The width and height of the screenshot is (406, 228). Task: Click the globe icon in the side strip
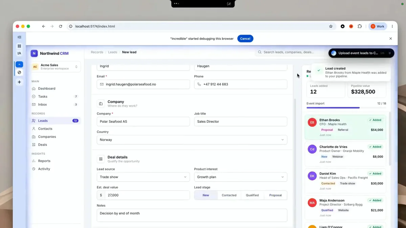click(x=19, y=73)
